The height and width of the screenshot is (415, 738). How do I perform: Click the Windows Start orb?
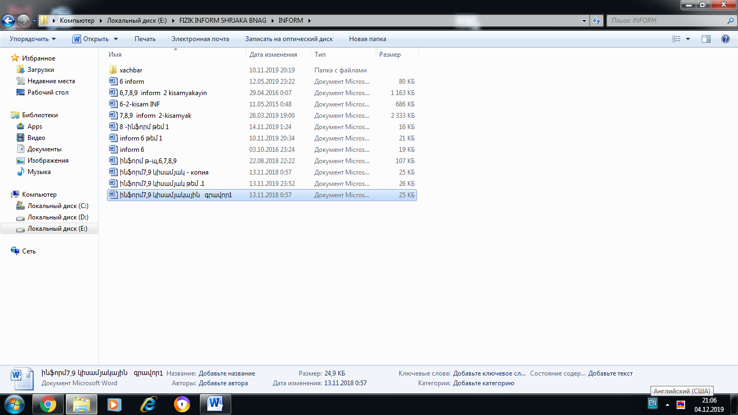click(14, 404)
